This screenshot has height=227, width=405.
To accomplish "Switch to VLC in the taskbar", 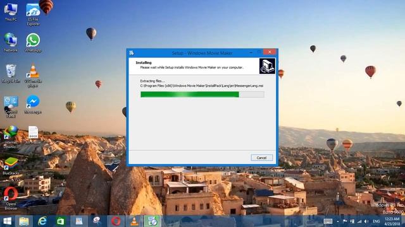I will point(134,221).
